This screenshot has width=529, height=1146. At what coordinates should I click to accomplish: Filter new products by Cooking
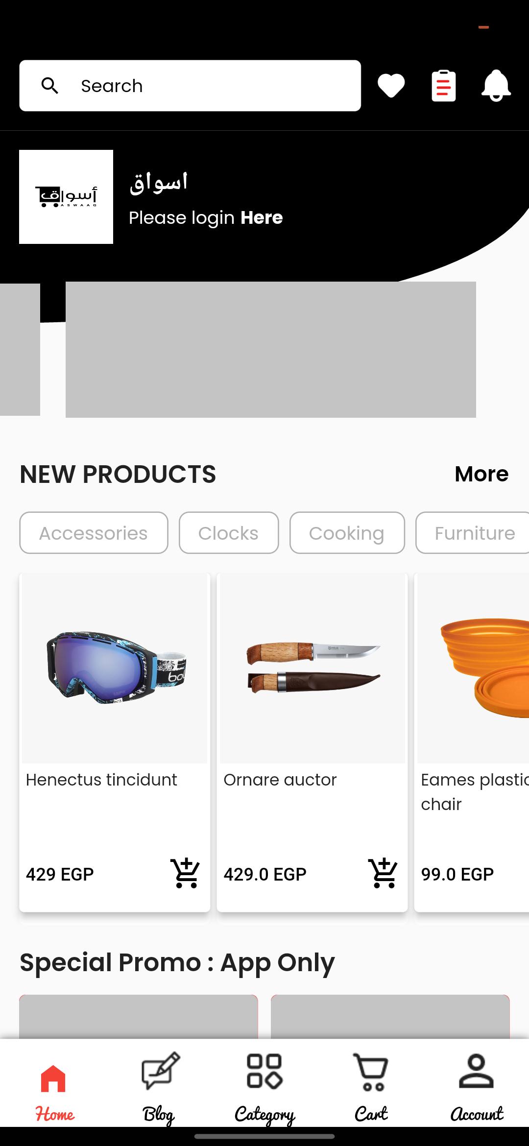point(347,533)
